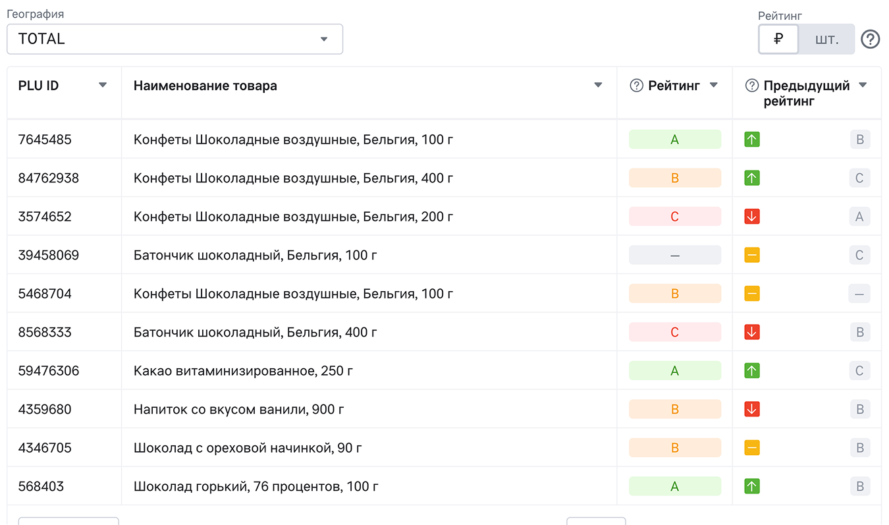Click green up arrow for PLU 568403
Screen dimensions: 889x525
(752, 486)
